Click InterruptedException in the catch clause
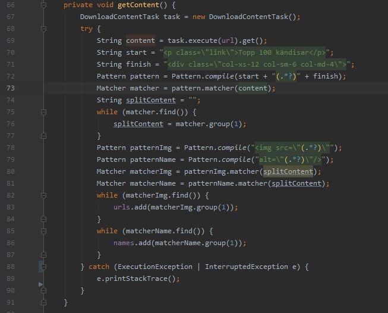 click(x=247, y=267)
